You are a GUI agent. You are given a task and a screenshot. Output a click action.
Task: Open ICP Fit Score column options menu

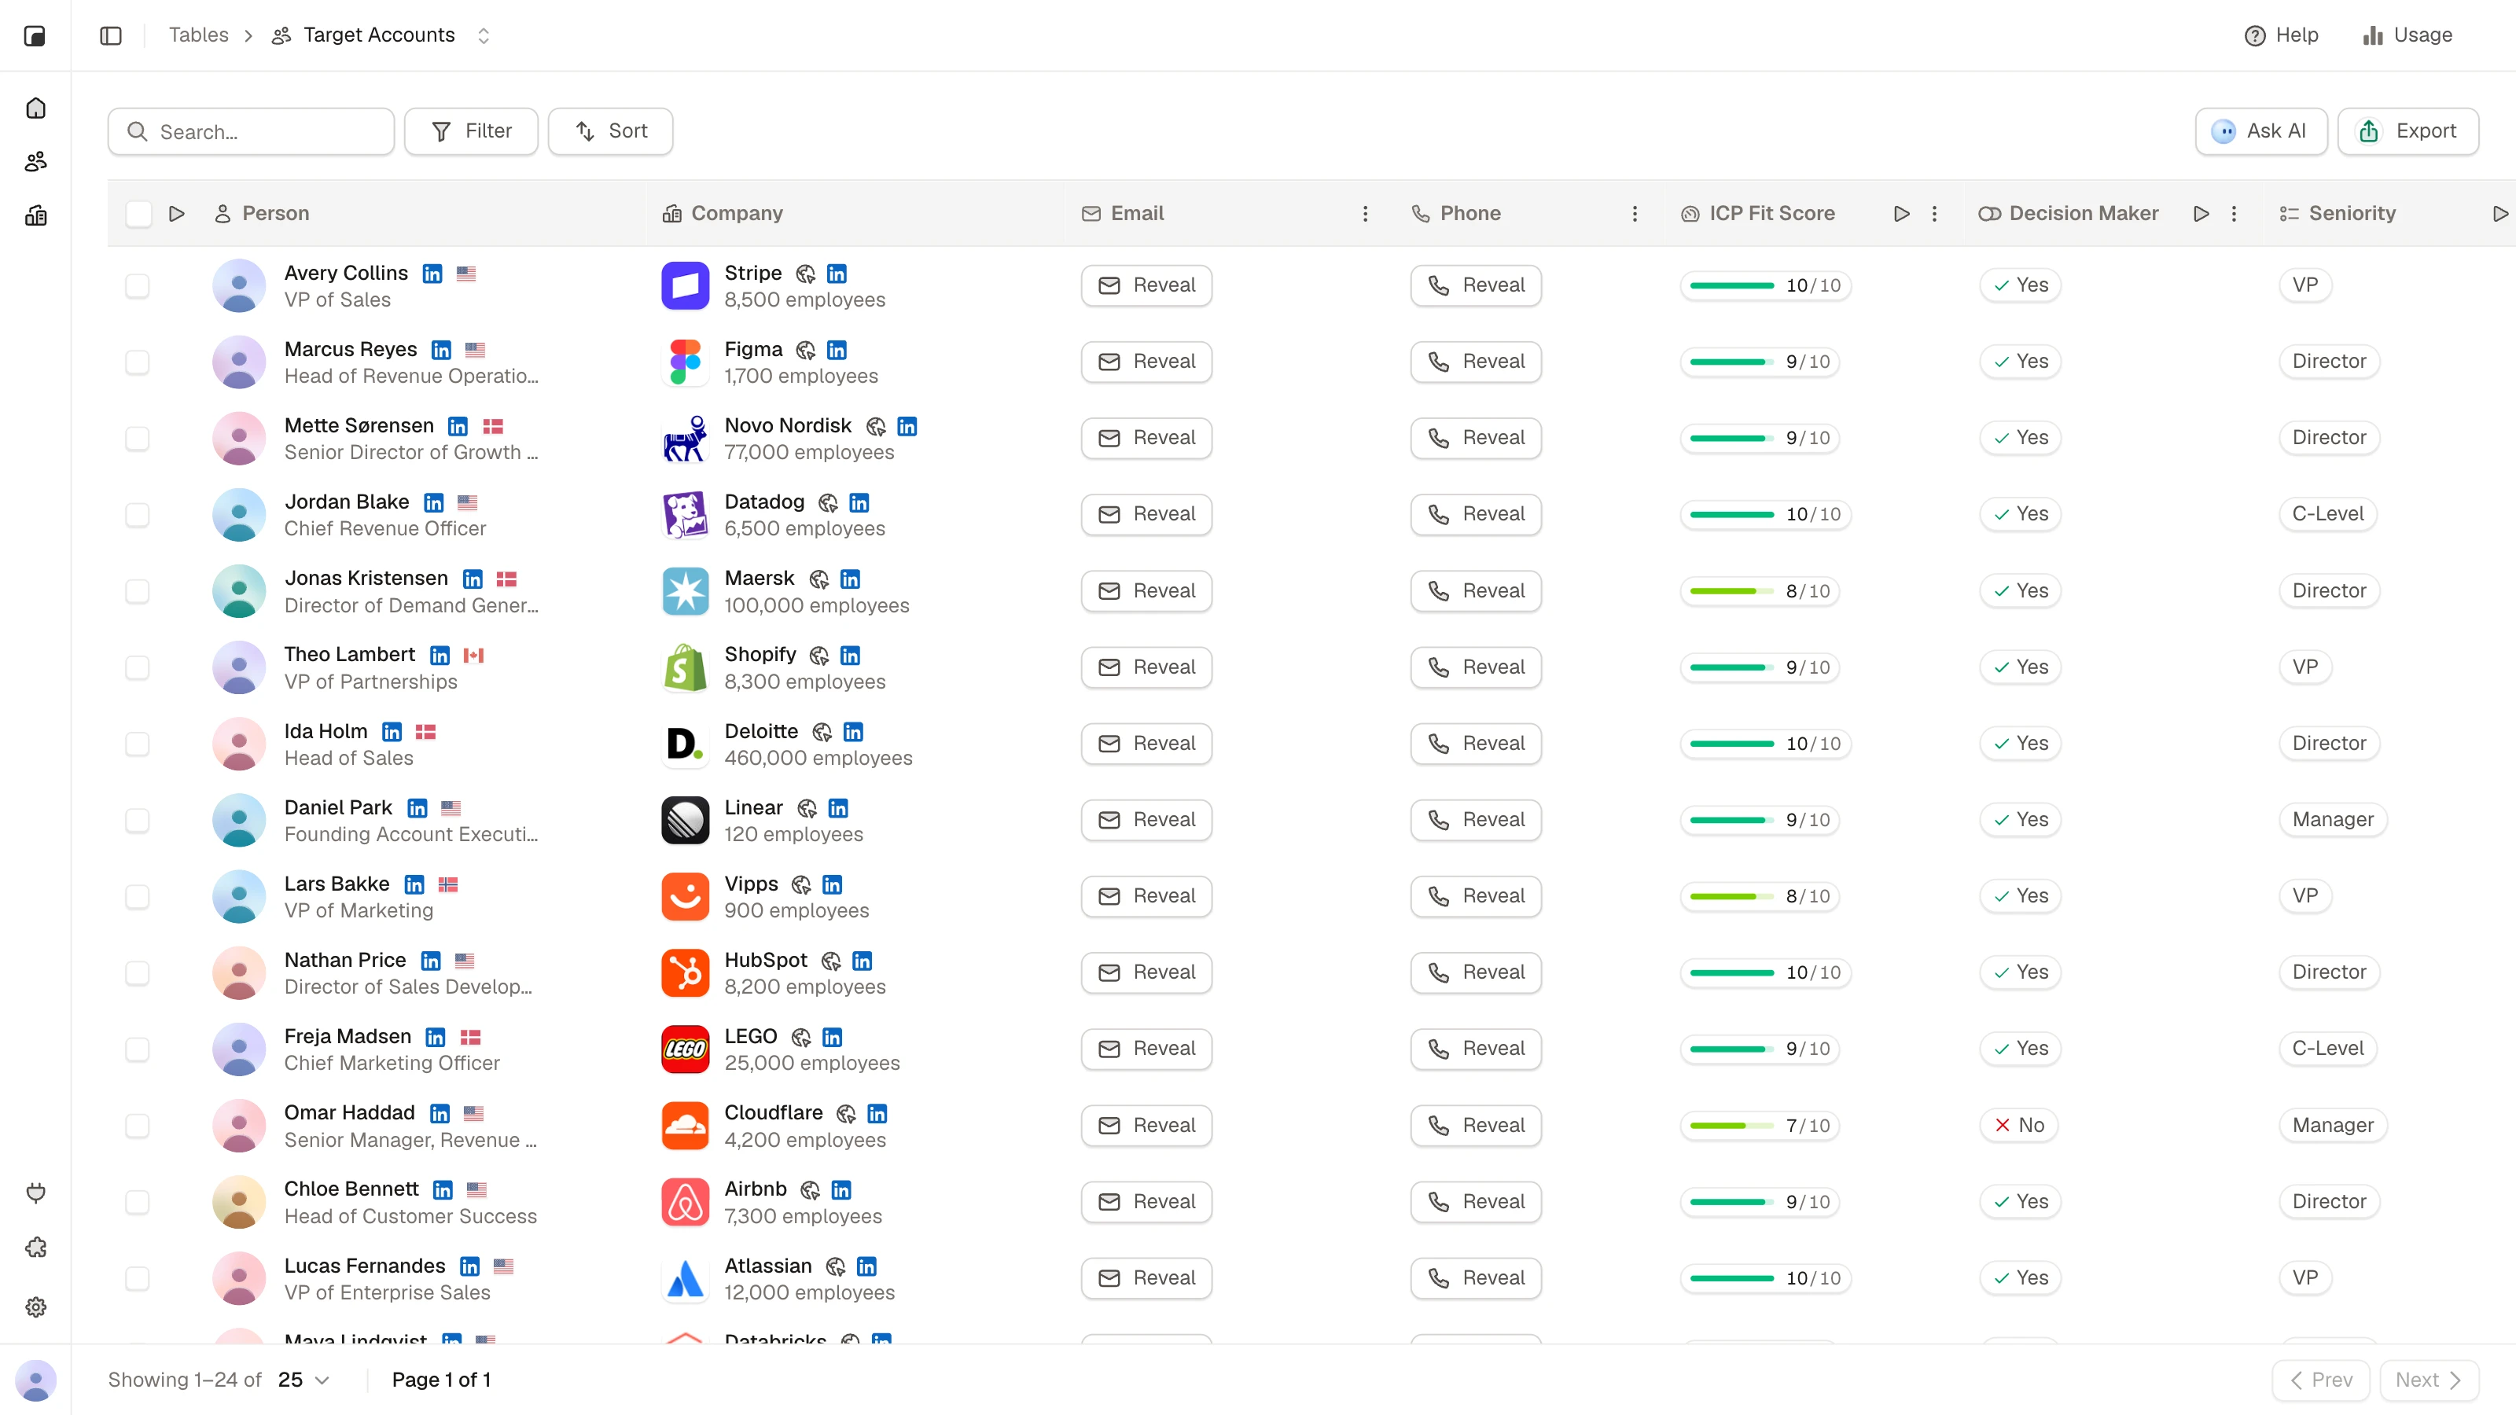(x=1934, y=214)
